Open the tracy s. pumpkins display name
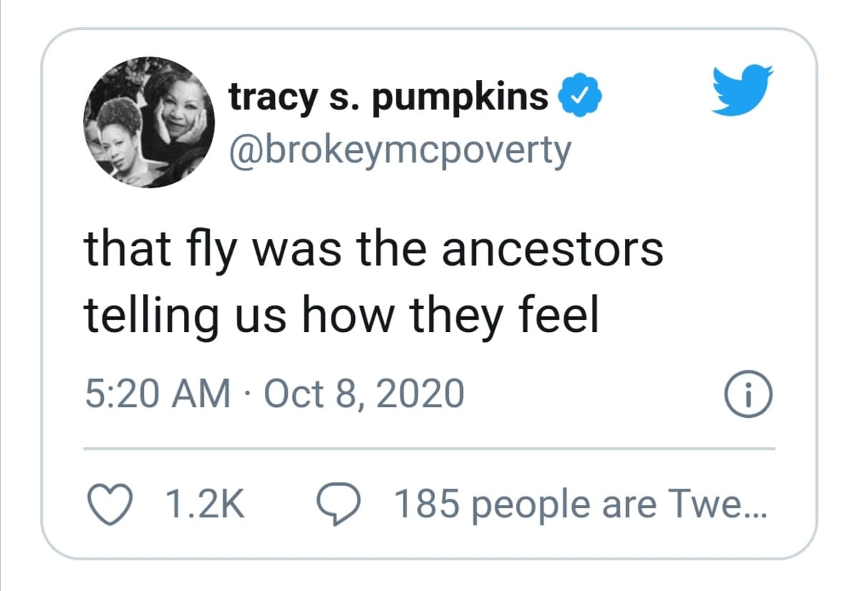Image resolution: width=859 pixels, height=591 pixels. (388, 98)
